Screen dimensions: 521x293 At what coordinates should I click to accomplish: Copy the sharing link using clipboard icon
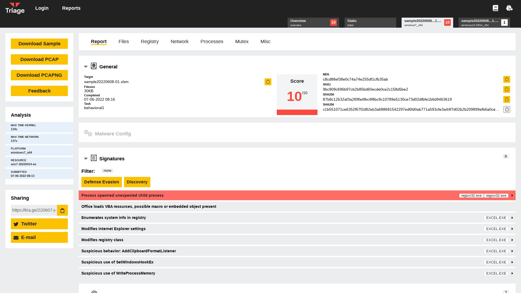[62, 210]
